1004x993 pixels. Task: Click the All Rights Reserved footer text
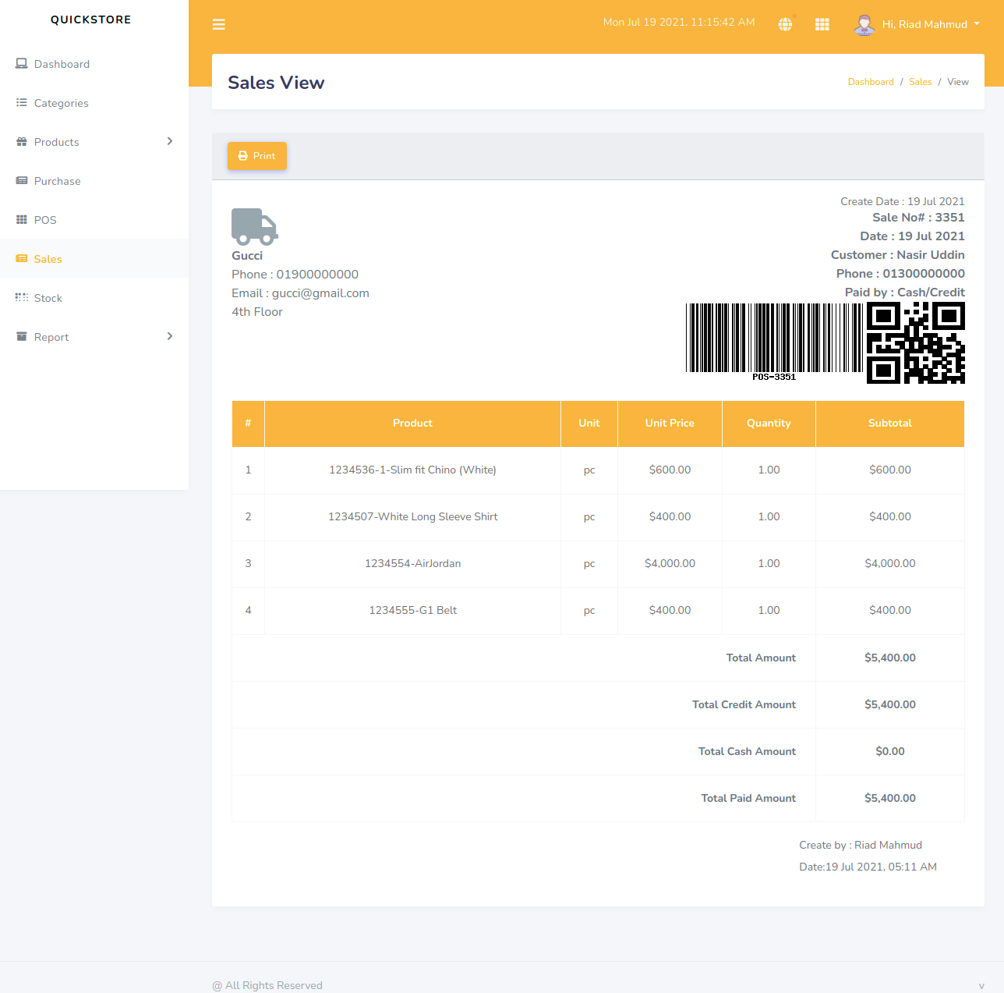click(267, 985)
